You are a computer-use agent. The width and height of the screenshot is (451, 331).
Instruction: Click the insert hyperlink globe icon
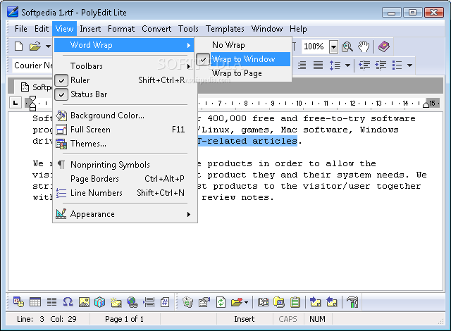pyautogui.click(x=132, y=302)
